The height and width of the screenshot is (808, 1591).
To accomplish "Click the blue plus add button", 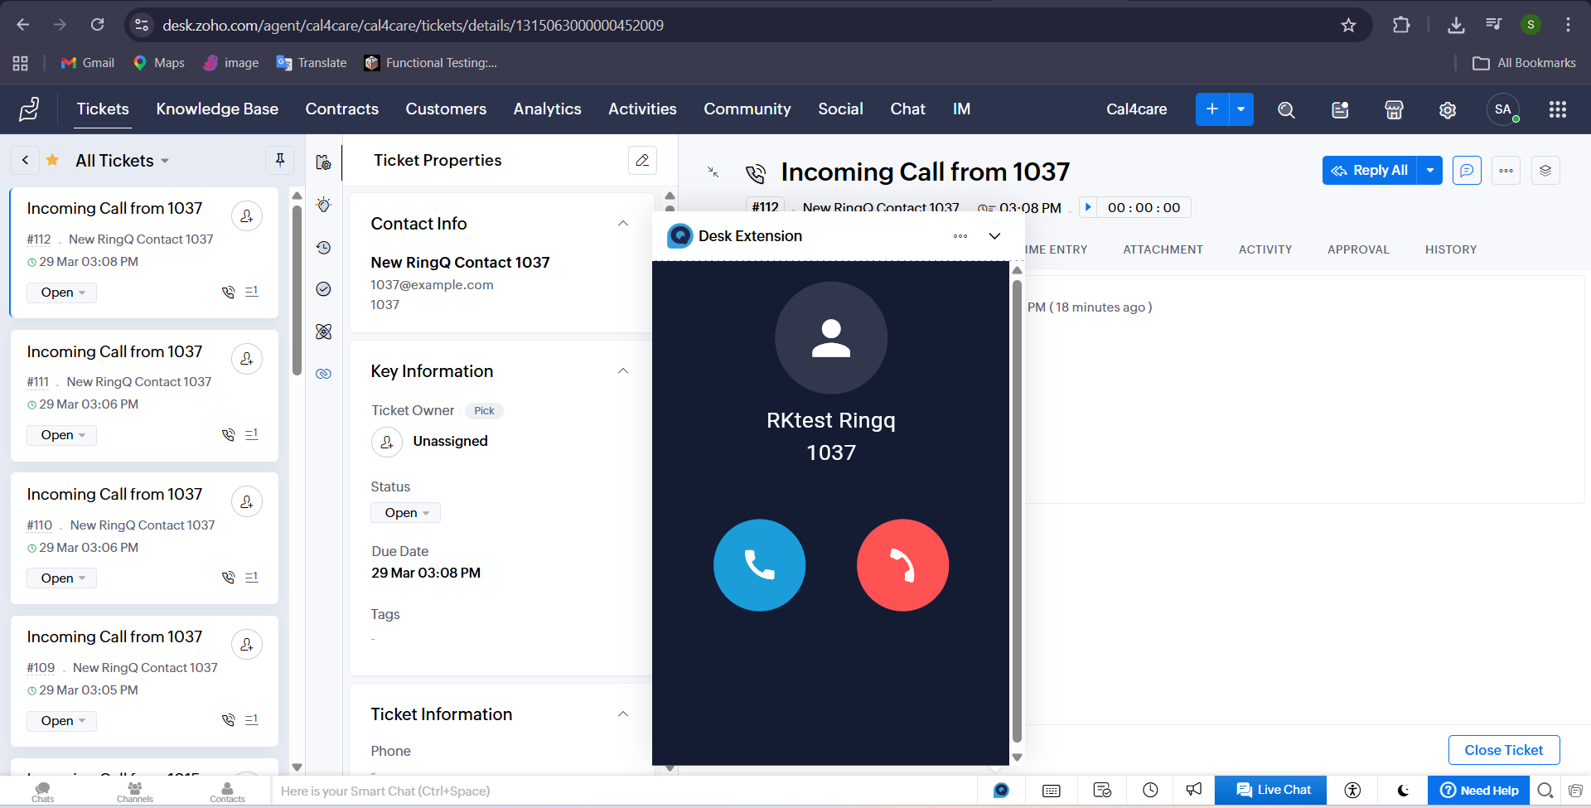I will point(1211,109).
